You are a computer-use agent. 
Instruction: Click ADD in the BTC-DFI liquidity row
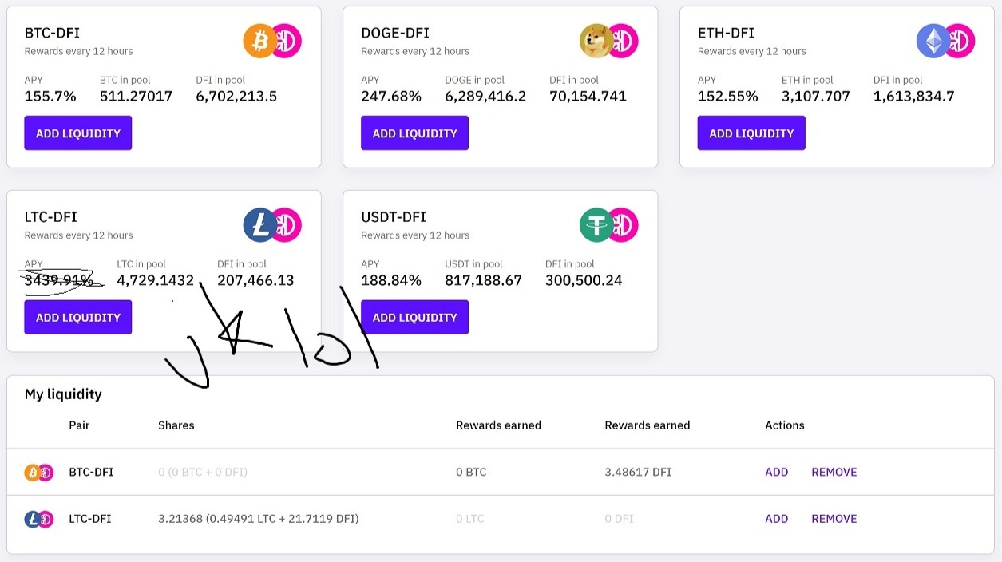(776, 473)
